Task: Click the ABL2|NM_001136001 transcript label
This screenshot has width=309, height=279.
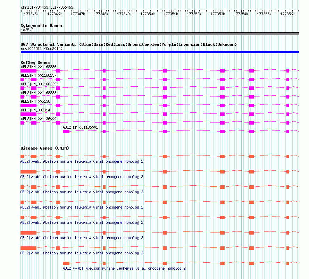Action: click(80, 127)
